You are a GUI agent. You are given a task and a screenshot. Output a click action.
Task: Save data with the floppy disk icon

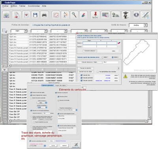coord(35,15)
